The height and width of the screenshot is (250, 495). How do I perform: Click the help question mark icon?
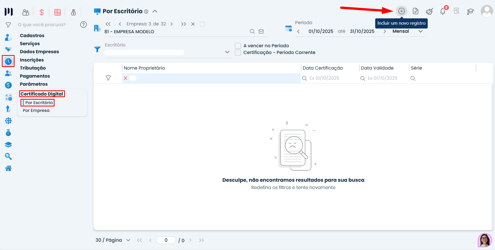click(x=83, y=25)
